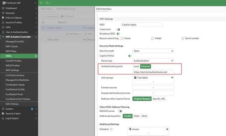
Task: Check the Serial number checkbox
Action: [x=183, y=38]
